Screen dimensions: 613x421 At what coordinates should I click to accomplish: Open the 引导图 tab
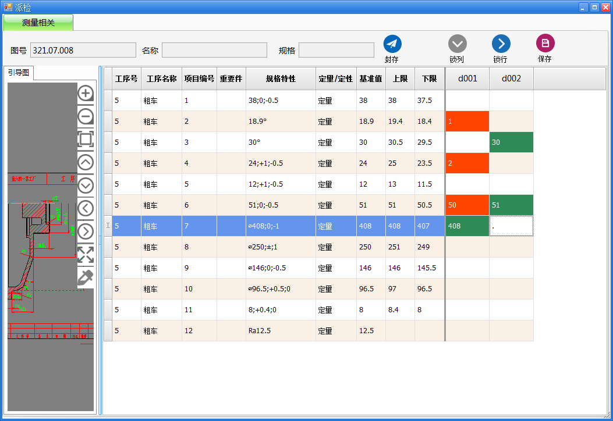(x=19, y=73)
